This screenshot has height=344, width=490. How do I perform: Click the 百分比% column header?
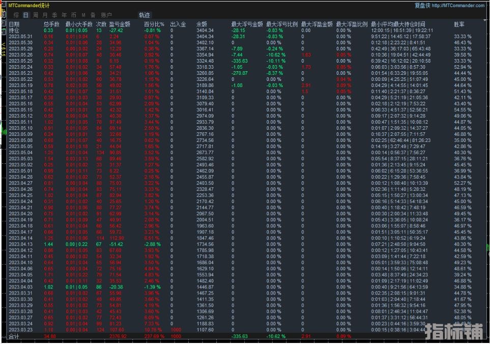click(154, 24)
